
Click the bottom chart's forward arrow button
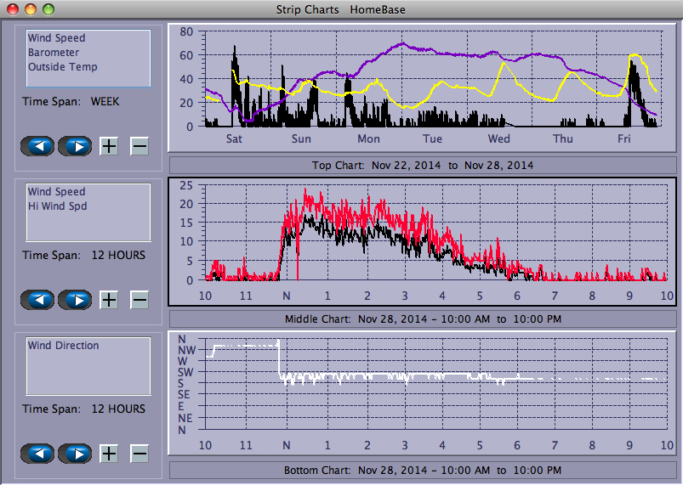coord(75,454)
